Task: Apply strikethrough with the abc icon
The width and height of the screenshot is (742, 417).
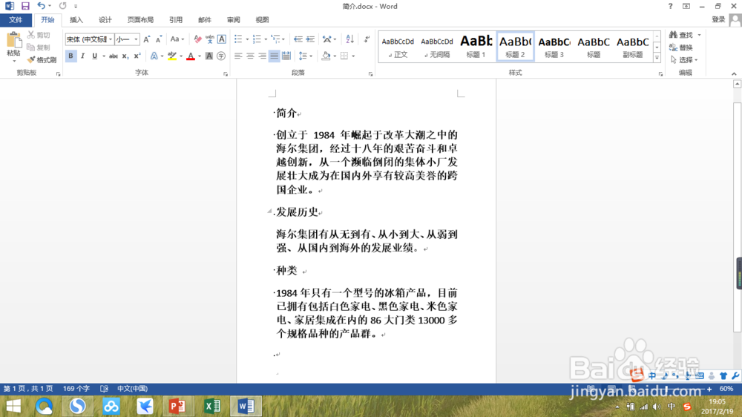Action: pos(113,56)
